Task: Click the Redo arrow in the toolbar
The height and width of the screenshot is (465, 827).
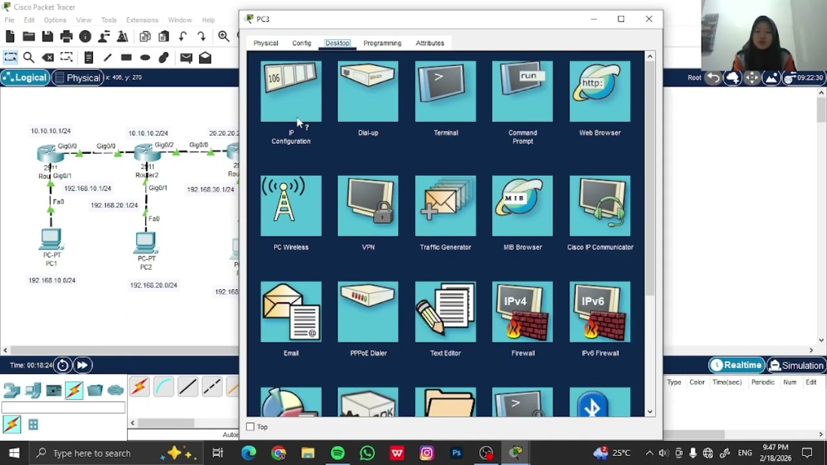Action: pos(202,37)
